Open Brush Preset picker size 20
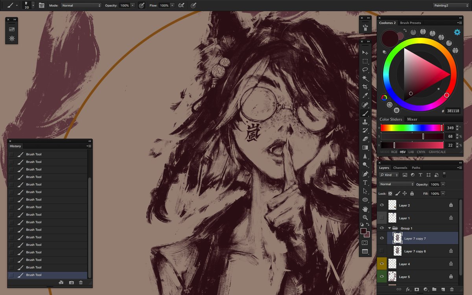472x295 pixels. coord(29,6)
